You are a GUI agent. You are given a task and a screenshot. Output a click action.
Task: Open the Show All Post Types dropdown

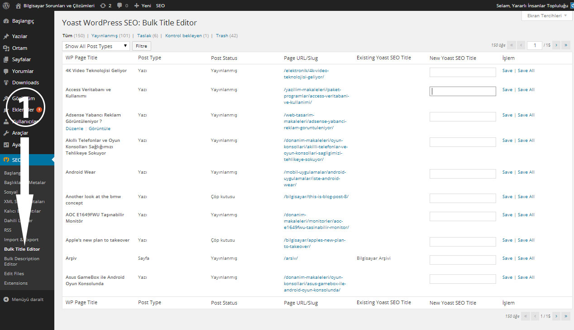tap(96, 46)
